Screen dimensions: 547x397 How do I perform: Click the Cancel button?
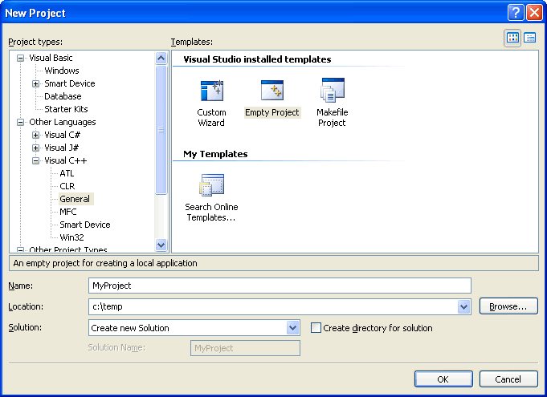pyautogui.click(x=508, y=379)
